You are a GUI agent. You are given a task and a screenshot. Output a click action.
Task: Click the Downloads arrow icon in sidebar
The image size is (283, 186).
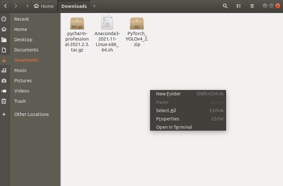tap(4, 60)
